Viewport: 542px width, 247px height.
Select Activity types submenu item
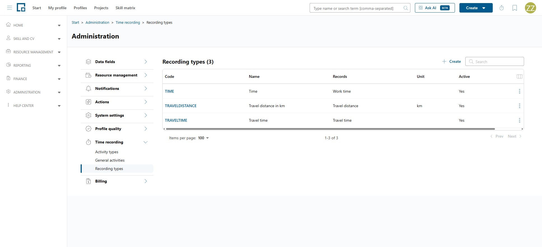click(x=107, y=152)
